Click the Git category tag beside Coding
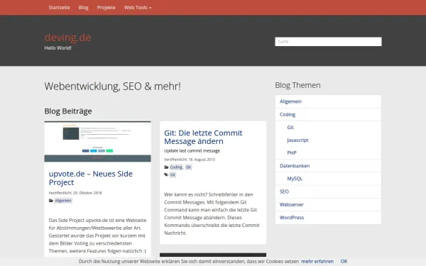 coord(188,167)
